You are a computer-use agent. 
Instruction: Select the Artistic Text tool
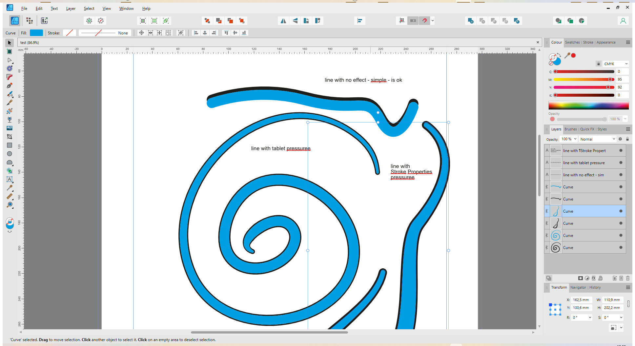(10, 179)
